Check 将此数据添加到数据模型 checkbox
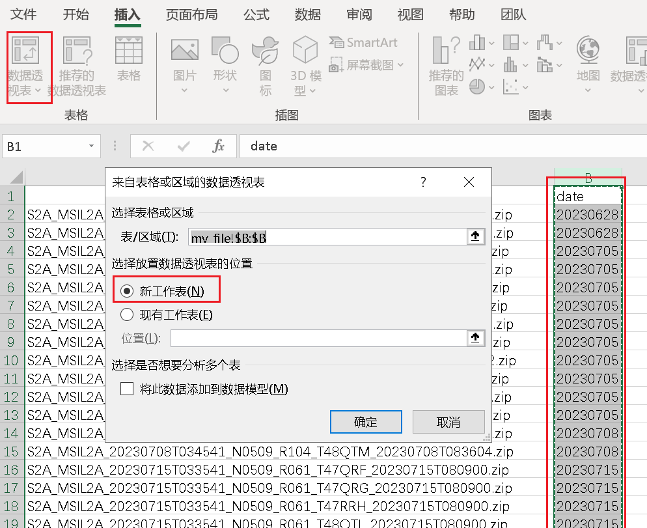Screen dimensions: 647x528 click(127, 389)
